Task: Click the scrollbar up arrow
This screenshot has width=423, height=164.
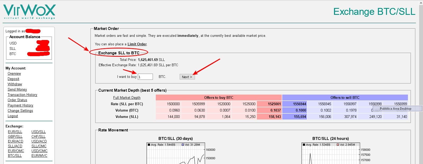Action: pos(421,2)
